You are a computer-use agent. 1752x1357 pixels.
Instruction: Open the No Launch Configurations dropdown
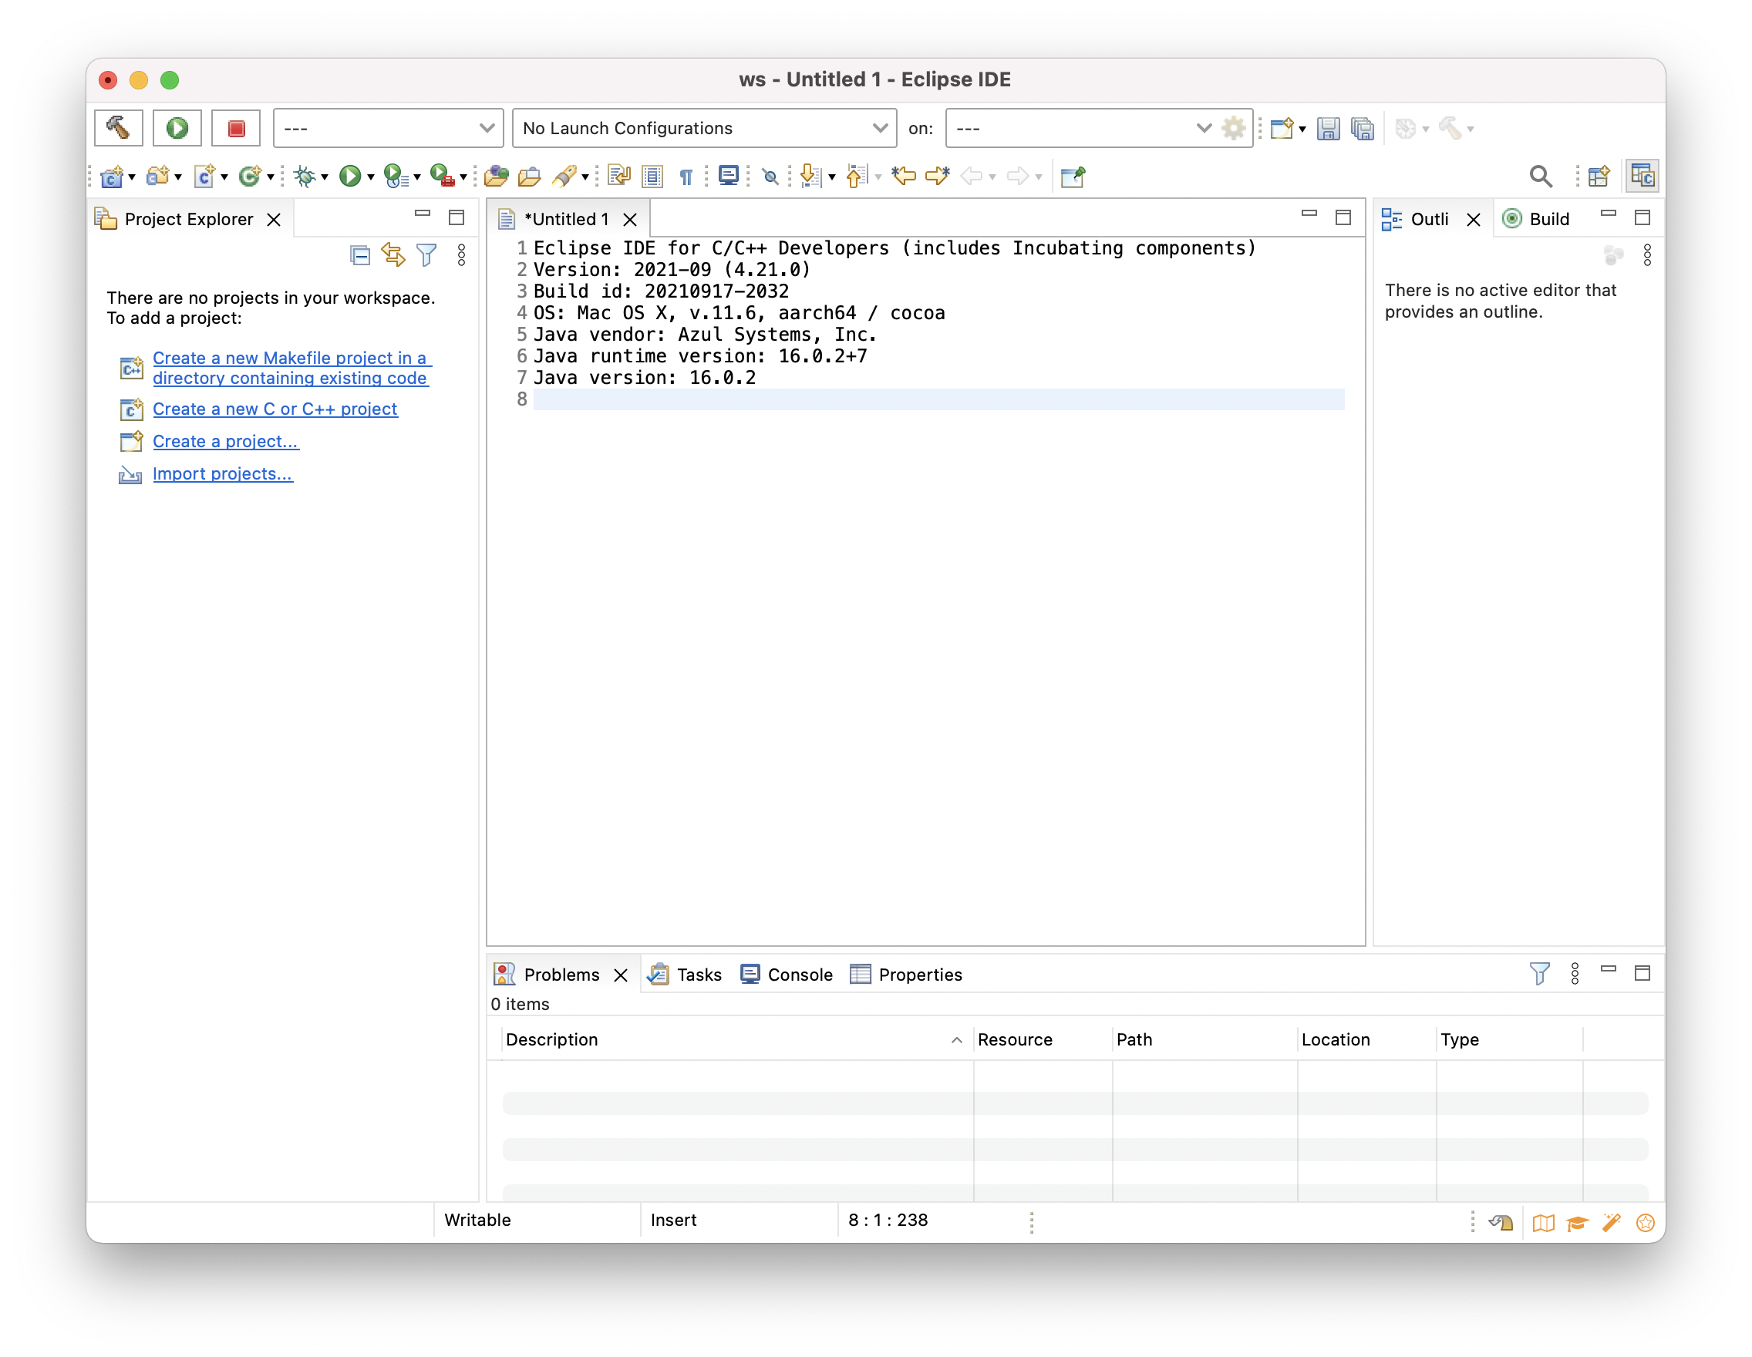click(703, 128)
